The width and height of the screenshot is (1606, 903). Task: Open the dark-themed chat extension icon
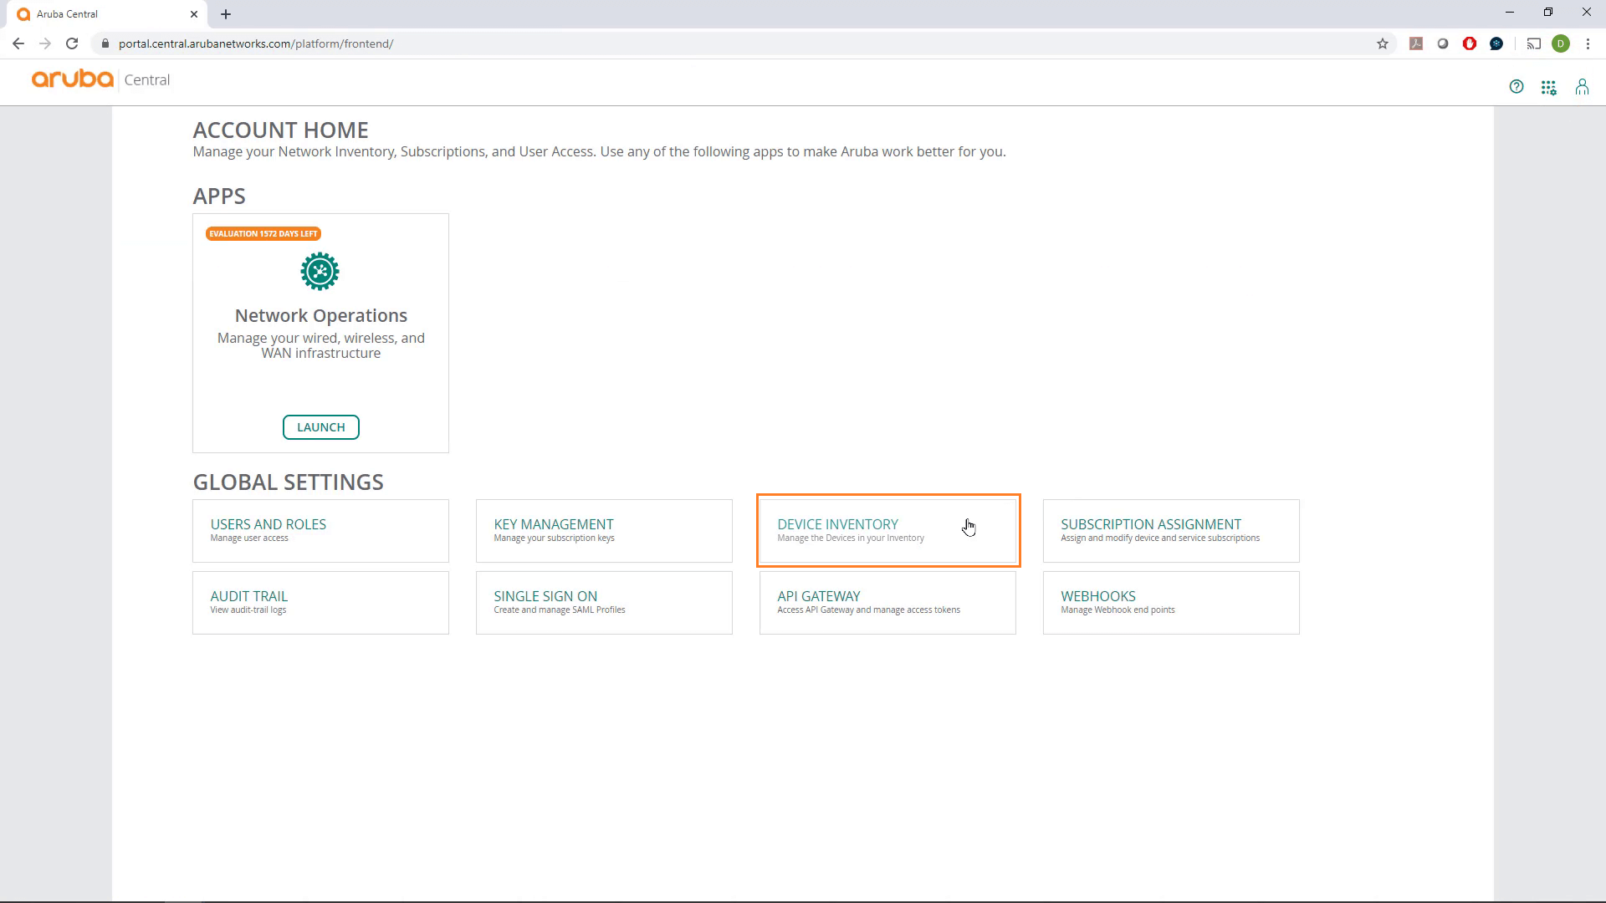tap(1497, 43)
